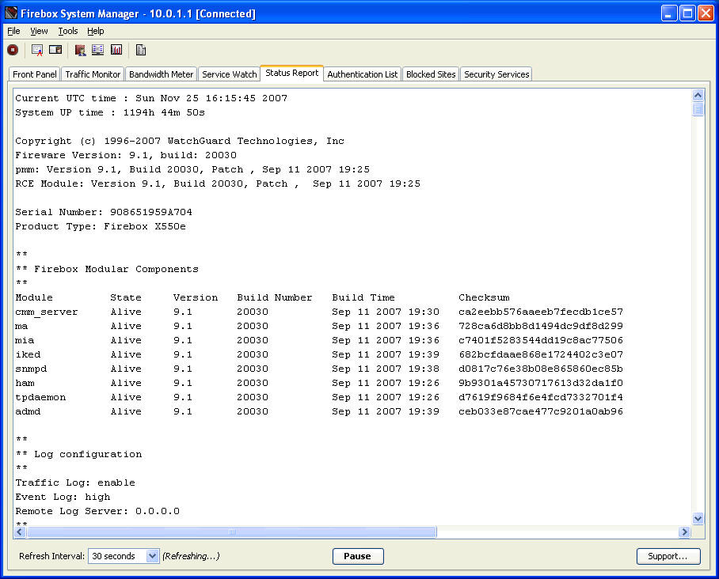Click the 'Remote Log Server: 0.0.0.0' line
Image resolution: width=719 pixels, height=579 pixels.
[x=97, y=511]
